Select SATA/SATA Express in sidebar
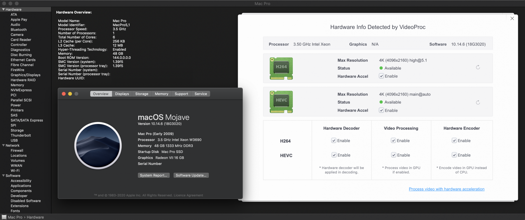 click(x=27, y=120)
